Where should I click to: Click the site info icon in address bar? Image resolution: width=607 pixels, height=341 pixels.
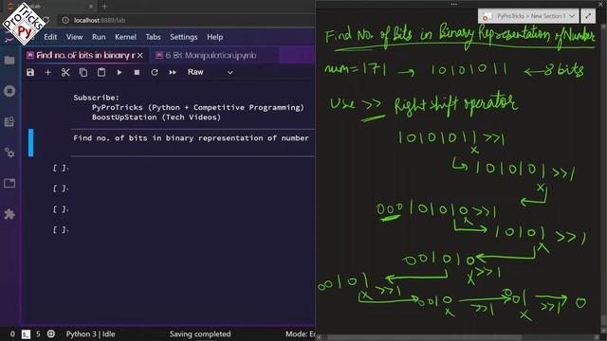pos(65,20)
